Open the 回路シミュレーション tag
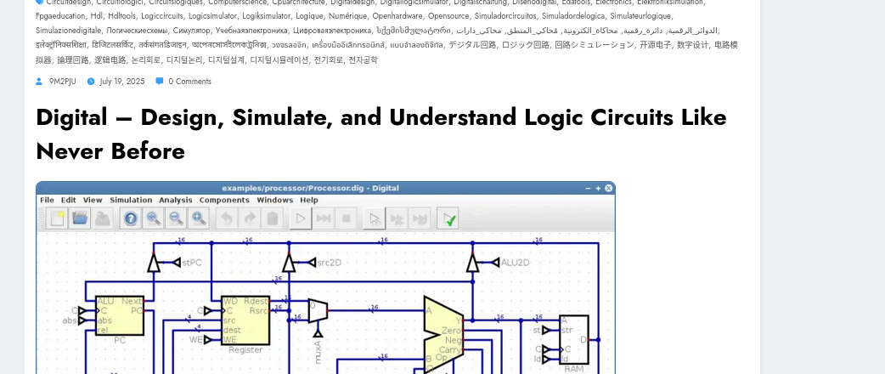885x374 pixels. pyautogui.click(x=595, y=45)
